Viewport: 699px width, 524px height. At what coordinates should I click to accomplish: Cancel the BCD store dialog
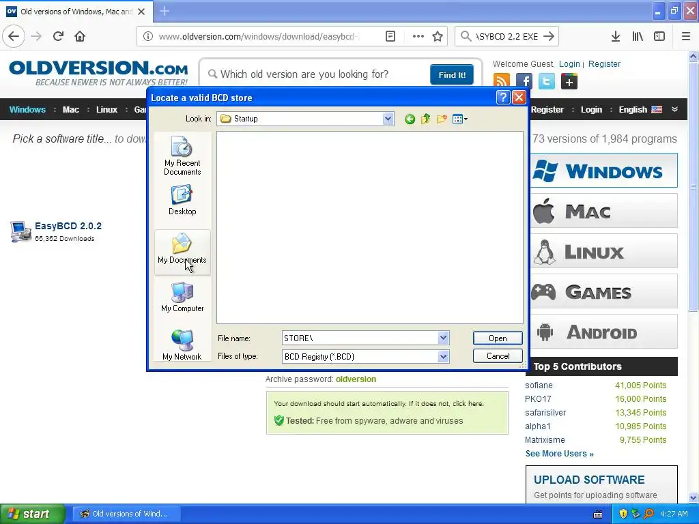[498, 356]
